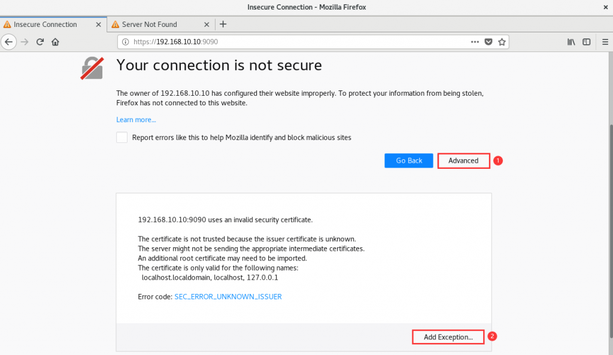Open the page actions ellipsis menu
The height and width of the screenshot is (355, 613).
pyautogui.click(x=475, y=42)
